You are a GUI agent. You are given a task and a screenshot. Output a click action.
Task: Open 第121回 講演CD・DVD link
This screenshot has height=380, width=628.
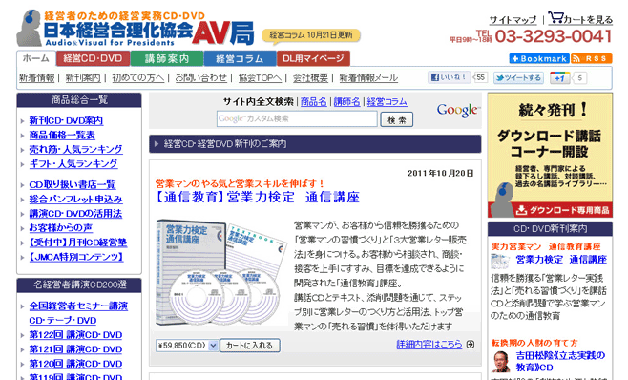coord(75,349)
